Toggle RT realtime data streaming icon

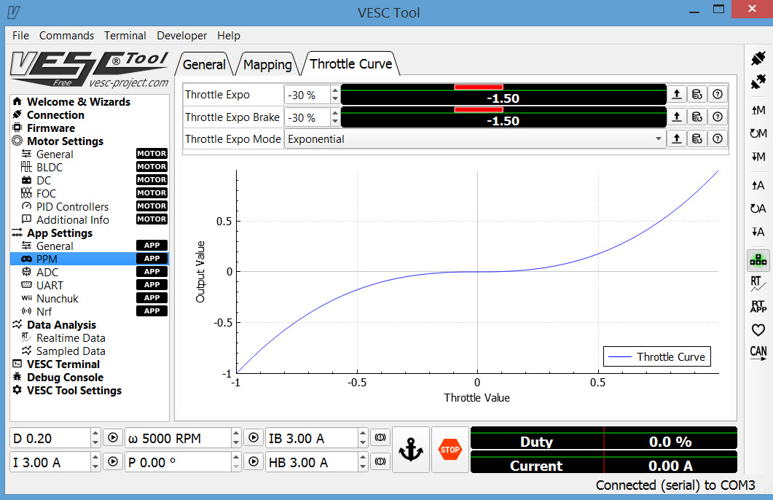tap(758, 284)
